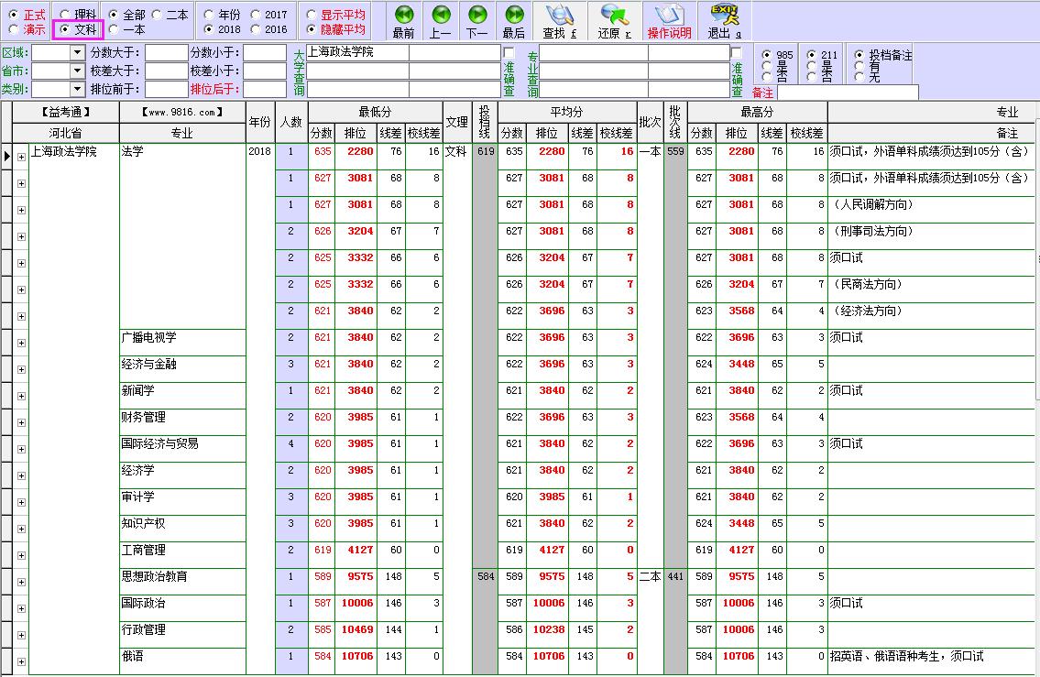Click the 河北省 column header
The width and height of the screenshot is (1040, 677).
[65, 133]
